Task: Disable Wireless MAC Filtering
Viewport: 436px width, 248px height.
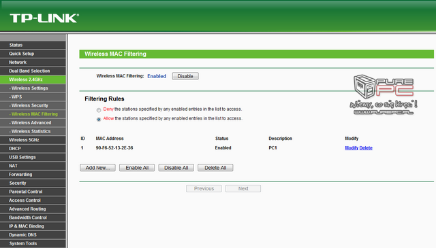Action: (185, 76)
